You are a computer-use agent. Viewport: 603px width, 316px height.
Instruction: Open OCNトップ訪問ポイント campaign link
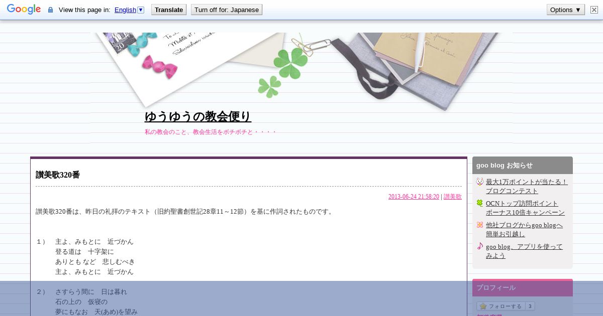[525, 208]
